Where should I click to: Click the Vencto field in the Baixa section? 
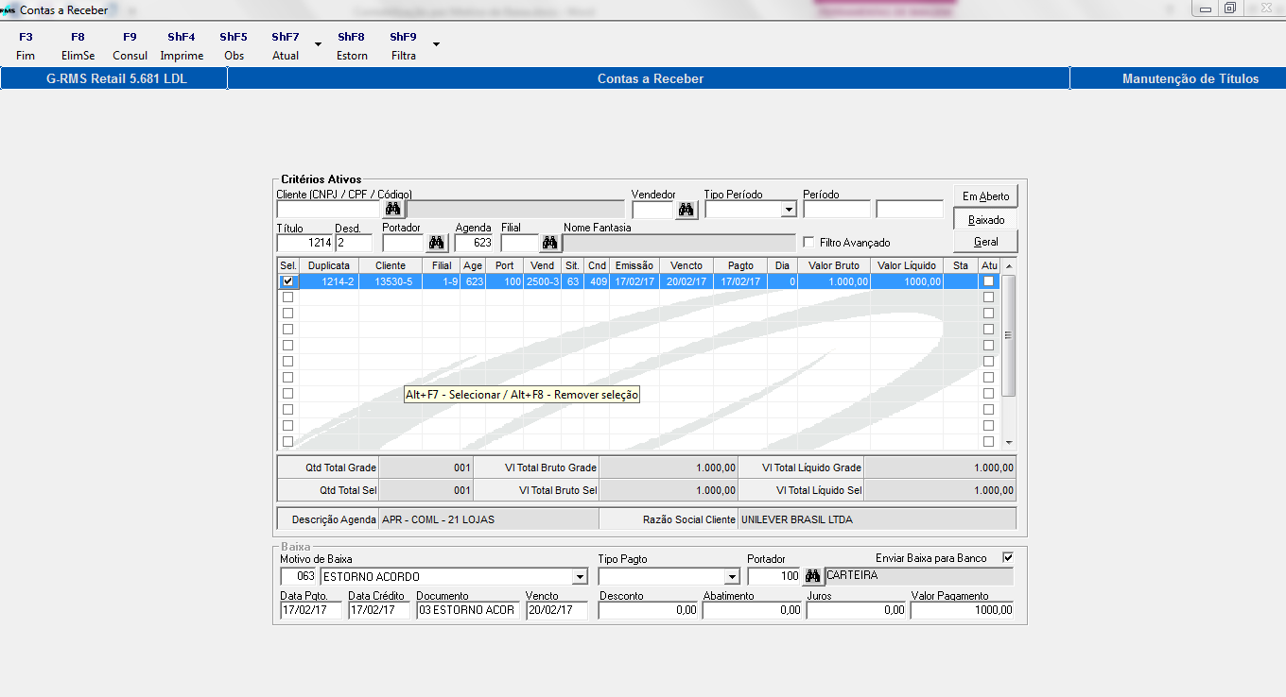point(556,610)
